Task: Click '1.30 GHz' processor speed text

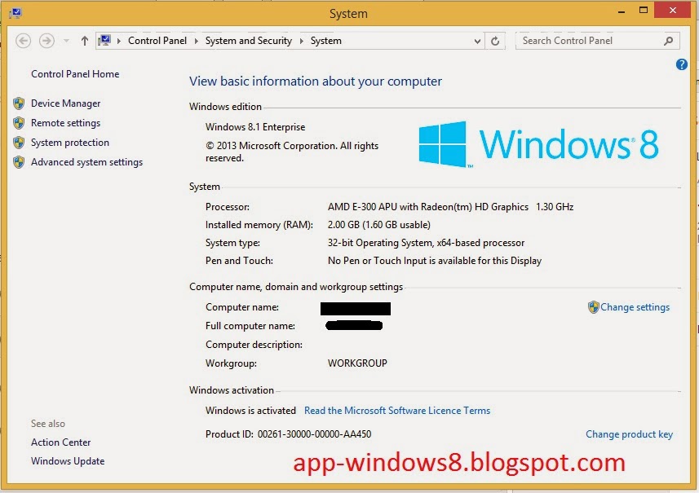Action: (555, 207)
